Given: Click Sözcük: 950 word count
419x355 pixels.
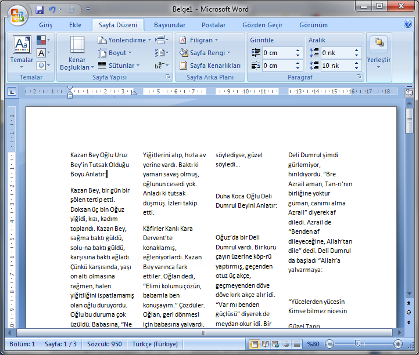Looking at the screenshot, I should (x=105, y=344).
